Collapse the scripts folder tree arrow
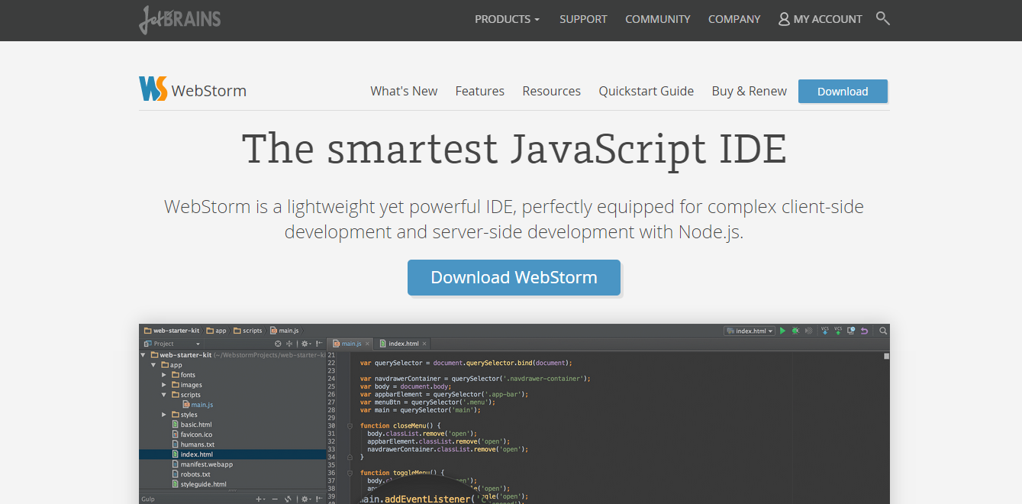Screen dimensions: 1022x504 click(163, 395)
